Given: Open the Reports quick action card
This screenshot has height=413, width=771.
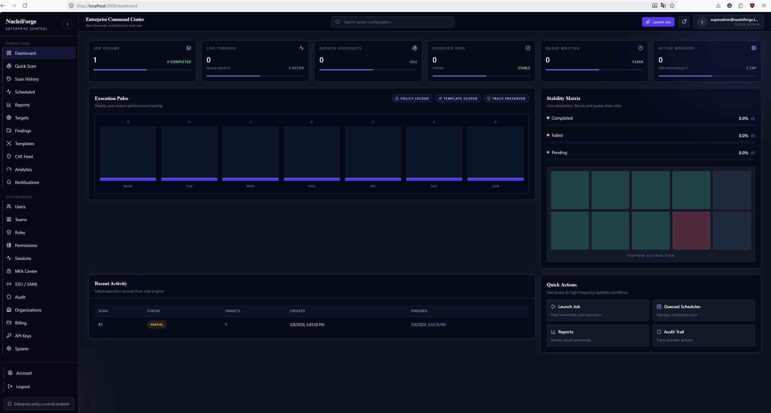Looking at the screenshot, I should pyautogui.click(x=598, y=336).
